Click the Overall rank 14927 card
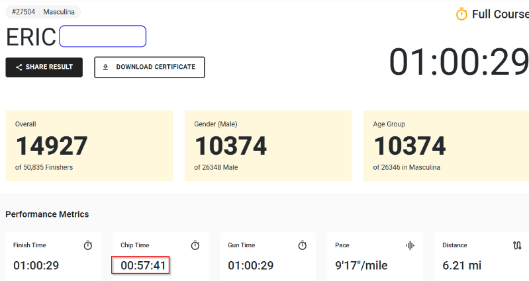 [89, 145]
